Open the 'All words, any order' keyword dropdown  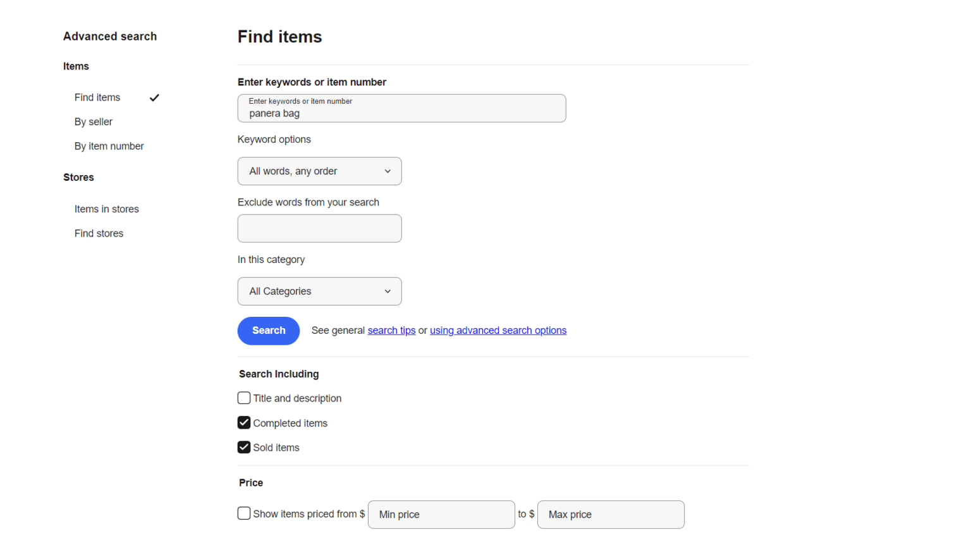(x=319, y=171)
